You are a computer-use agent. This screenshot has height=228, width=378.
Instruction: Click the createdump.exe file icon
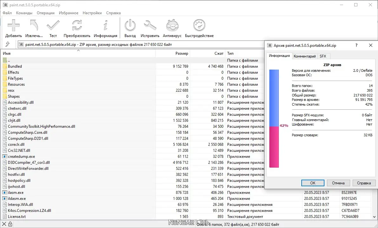(x=4, y=157)
